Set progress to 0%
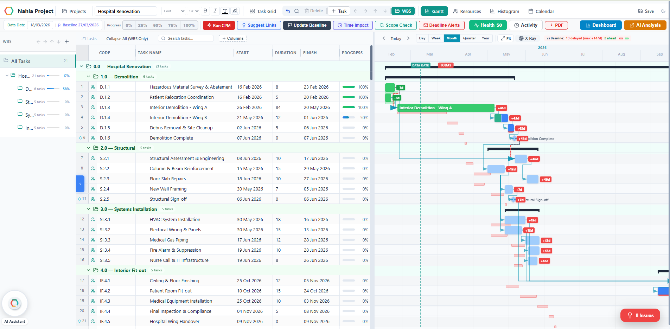This screenshot has height=329, width=670. pyautogui.click(x=129, y=25)
